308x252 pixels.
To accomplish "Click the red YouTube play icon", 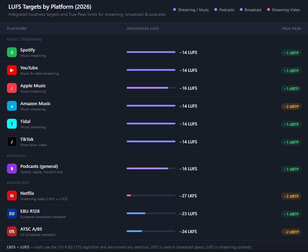I will click(12, 70).
